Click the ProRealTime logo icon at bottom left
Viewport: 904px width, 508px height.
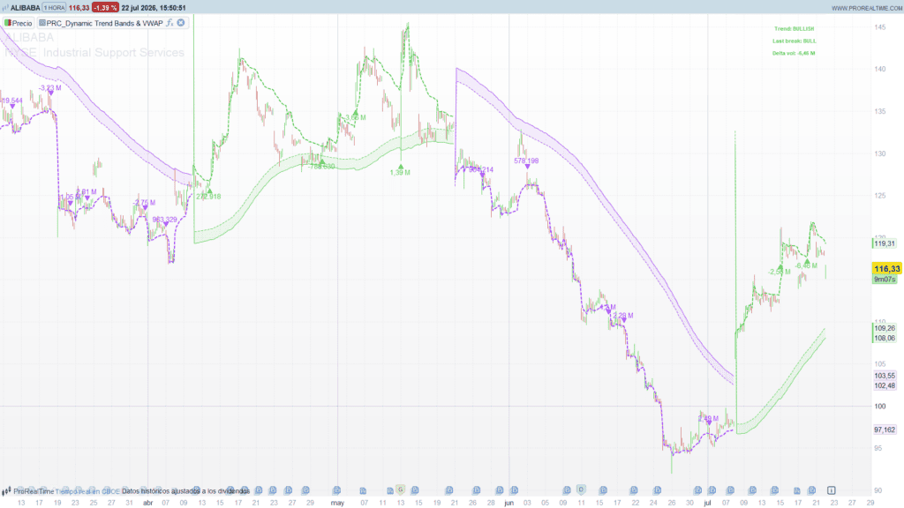(6, 491)
